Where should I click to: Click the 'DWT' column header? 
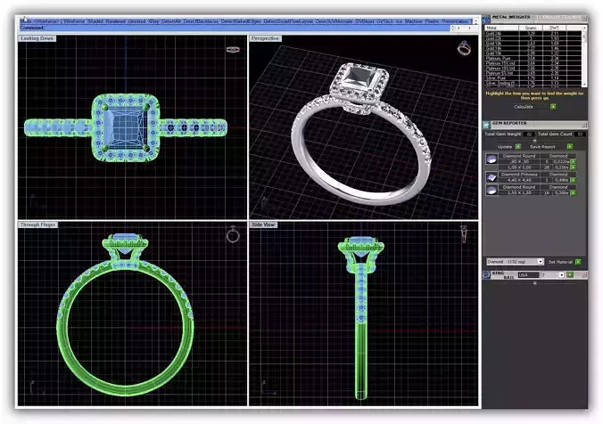click(x=554, y=28)
